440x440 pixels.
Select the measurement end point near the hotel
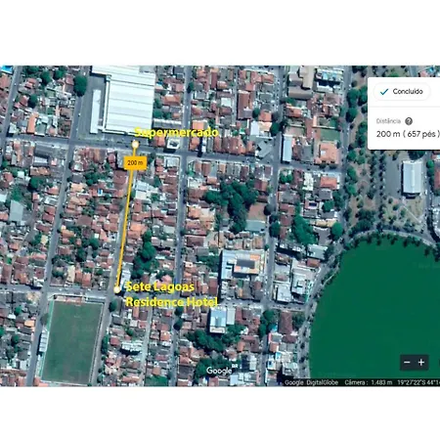[117, 289]
